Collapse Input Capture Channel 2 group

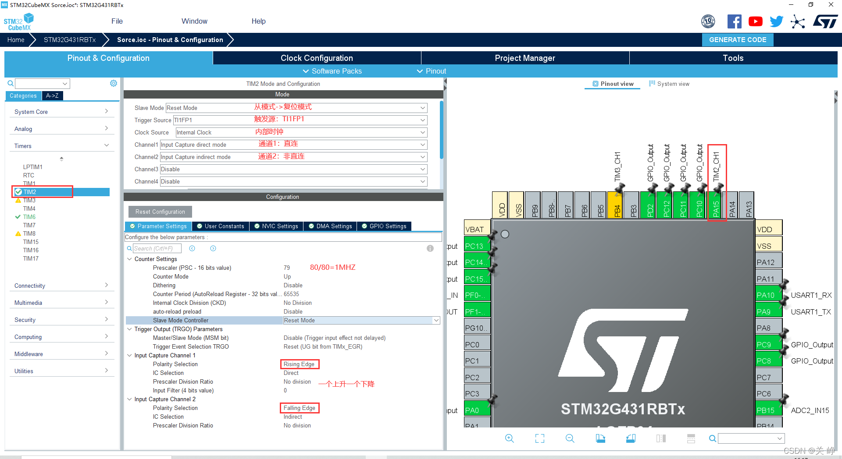click(x=129, y=399)
